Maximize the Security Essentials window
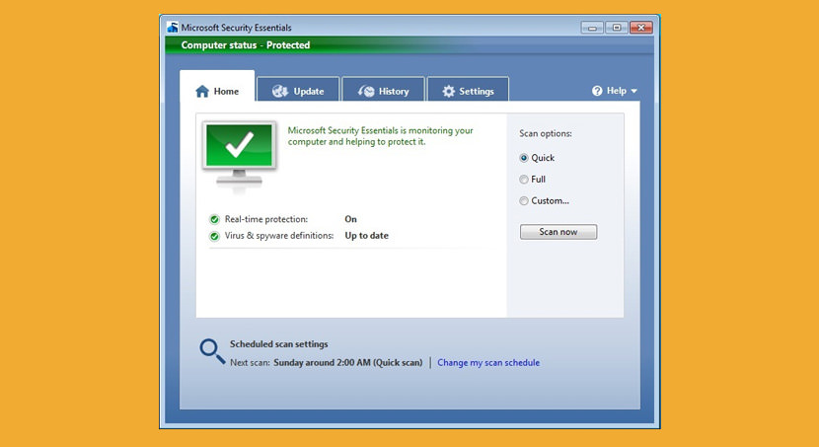This screenshot has width=819, height=447. click(x=617, y=28)
